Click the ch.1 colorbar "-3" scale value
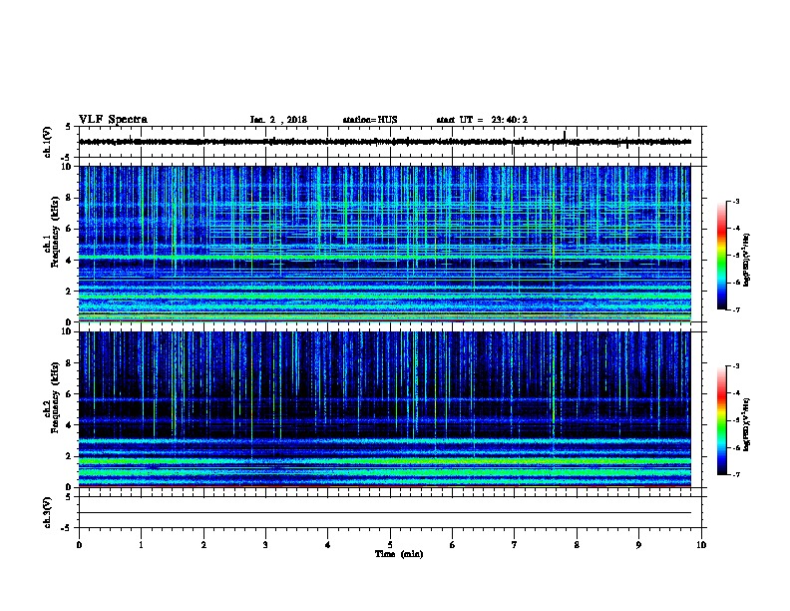The width and height of the screenshot is (790, 611). 735,202
